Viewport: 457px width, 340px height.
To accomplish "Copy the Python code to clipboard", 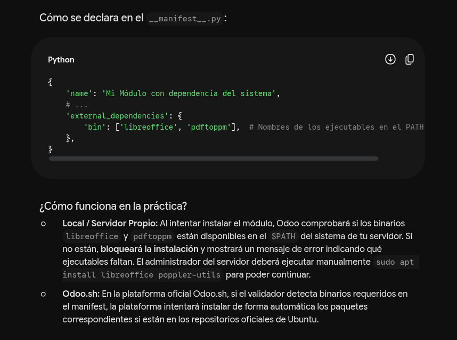I will tap(410, 59).
